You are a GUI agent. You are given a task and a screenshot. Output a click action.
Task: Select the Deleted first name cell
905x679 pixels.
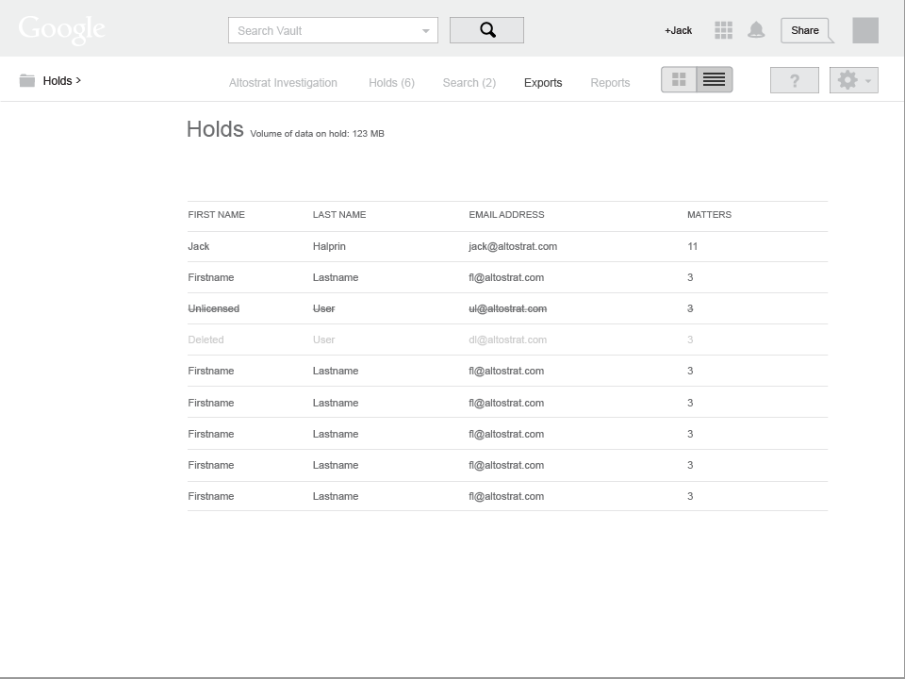[206, 340]
